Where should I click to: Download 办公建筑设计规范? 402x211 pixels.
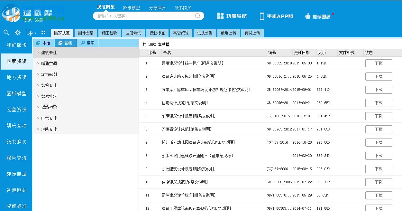click(379, 169)
